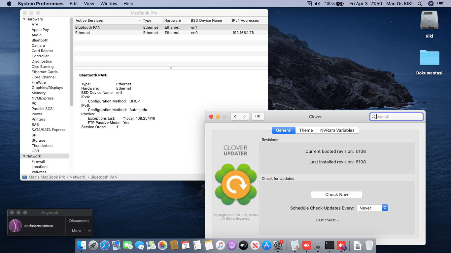This screenshot has height=253, width=451.
Task: Launch Safari from the dock
Action: [x=105, y=245]
